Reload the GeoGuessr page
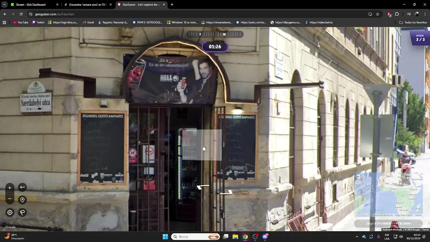Screen dimensions: 430x242 (x=21, y=14)
